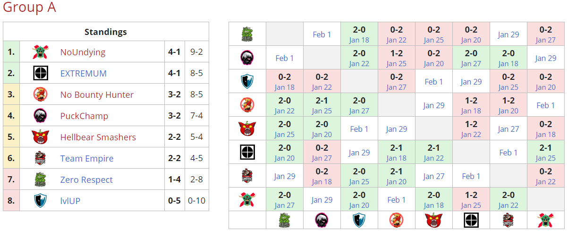The width and height of the screenshot is (568, 231).
Task: Open the Team Empire name link
Action: click(x=87, y=158)
